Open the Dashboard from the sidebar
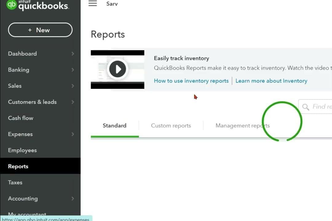Viewport: 332px width, 221px height. pyautogui.click(x=22, y=53)
